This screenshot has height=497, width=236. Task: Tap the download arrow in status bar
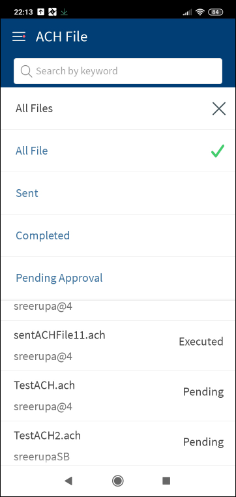tap(65, 12)
